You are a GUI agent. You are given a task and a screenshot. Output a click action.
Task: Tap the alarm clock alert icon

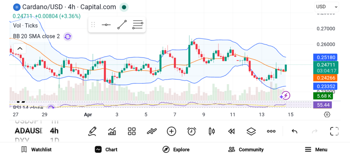(191, 131)
